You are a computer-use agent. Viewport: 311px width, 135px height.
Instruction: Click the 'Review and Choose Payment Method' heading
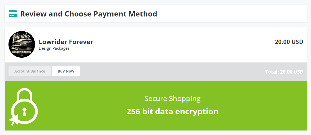[x=89, y=14]
